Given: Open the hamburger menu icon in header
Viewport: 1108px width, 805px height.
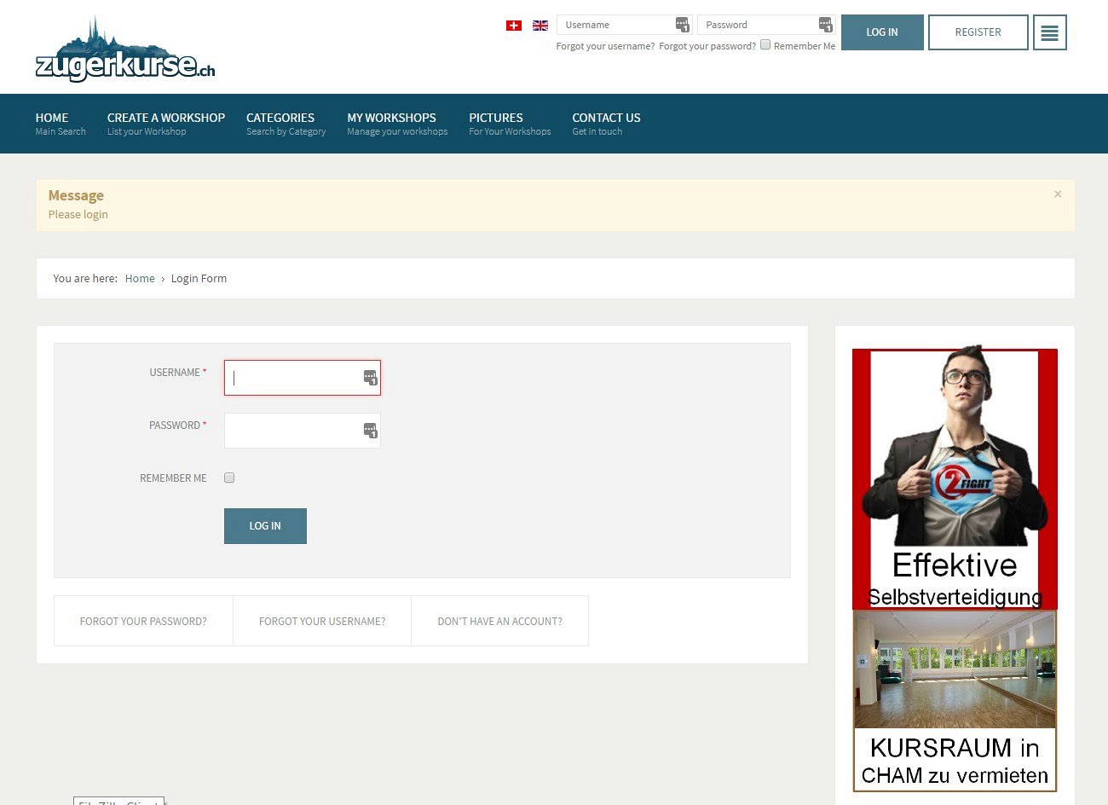Looking at the screenshot, I should (1049, 33).
